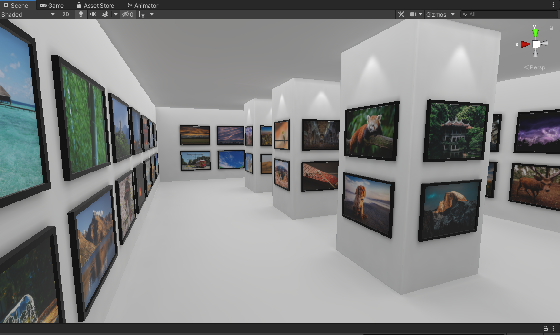Expand the effects dropdown arrow in the toolbar
The height and width of the screenshot is (335, 560).
pyautogui.click(x=115, y=14)
